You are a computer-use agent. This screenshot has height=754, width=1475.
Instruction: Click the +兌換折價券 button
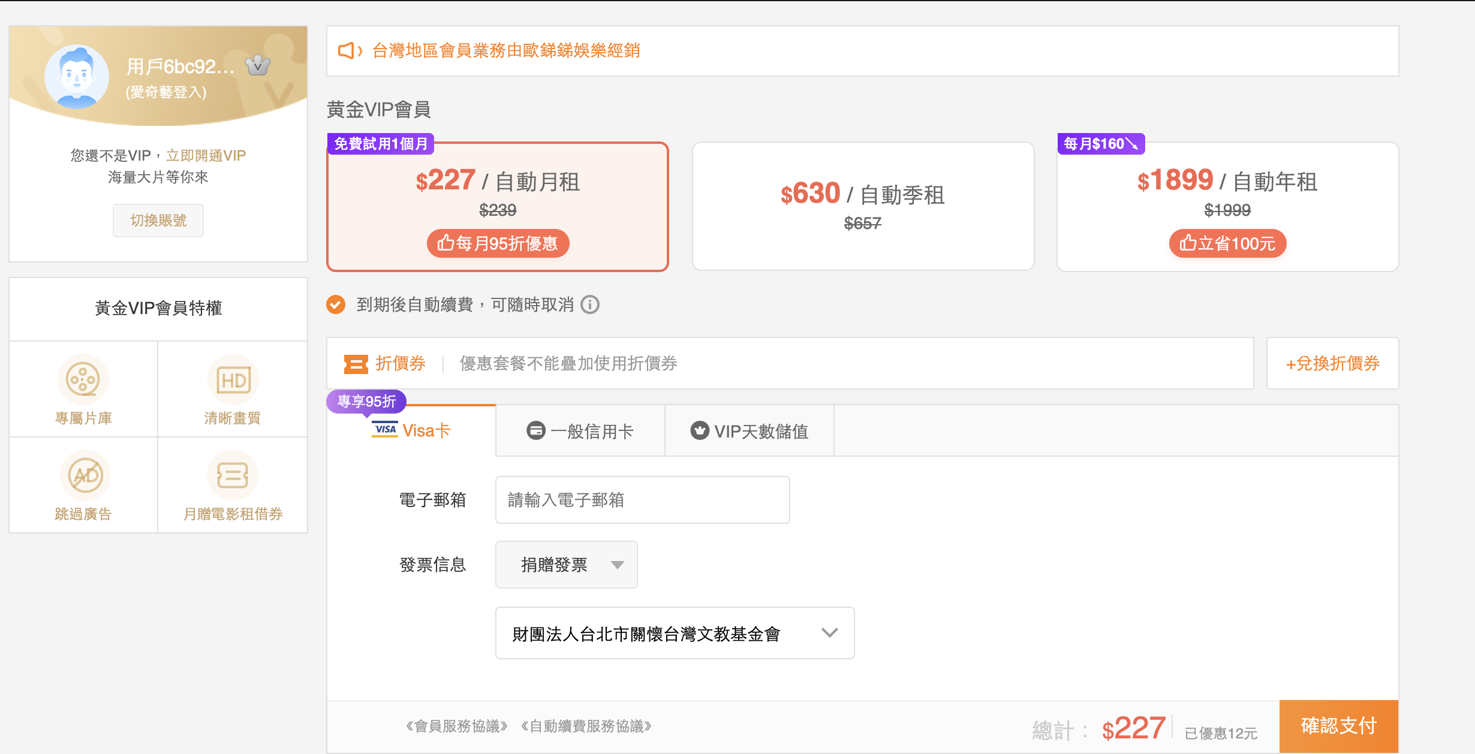tap(1332, 363)
